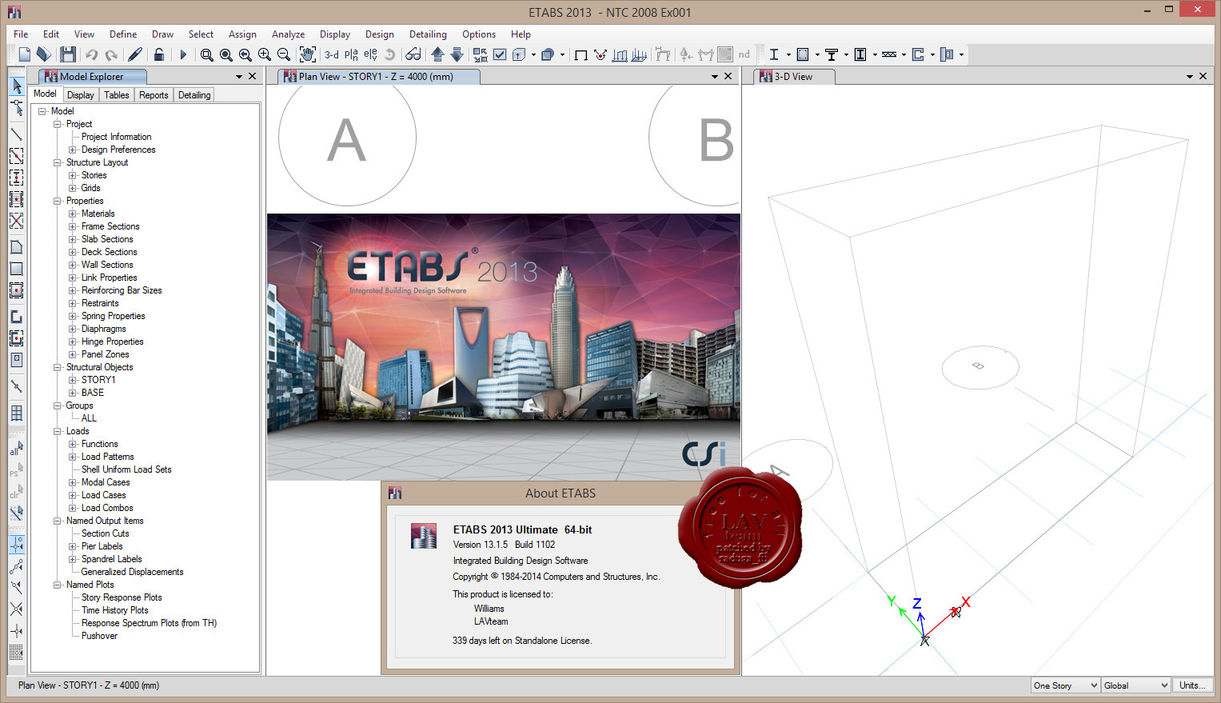The height and width of the screenshot is (703, 1221).
Task: Create a new model with the toolbar icon
Action: point(25,54)
